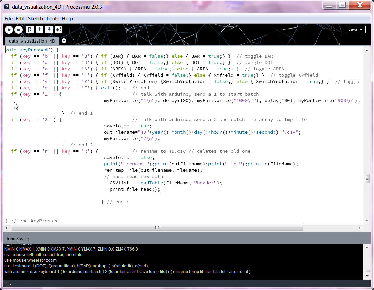Viewport: 374px width, 290px height.
Task: Run the sketch with the play button
Action: (x=9, y=30)
